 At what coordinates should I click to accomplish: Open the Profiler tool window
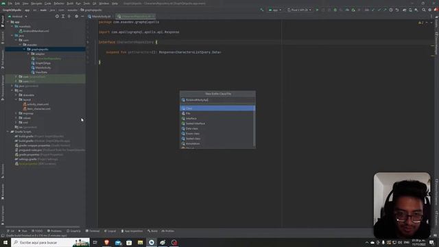coord(168,231)
